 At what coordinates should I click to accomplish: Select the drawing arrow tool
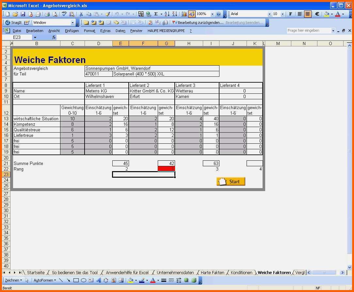(68, 281)
